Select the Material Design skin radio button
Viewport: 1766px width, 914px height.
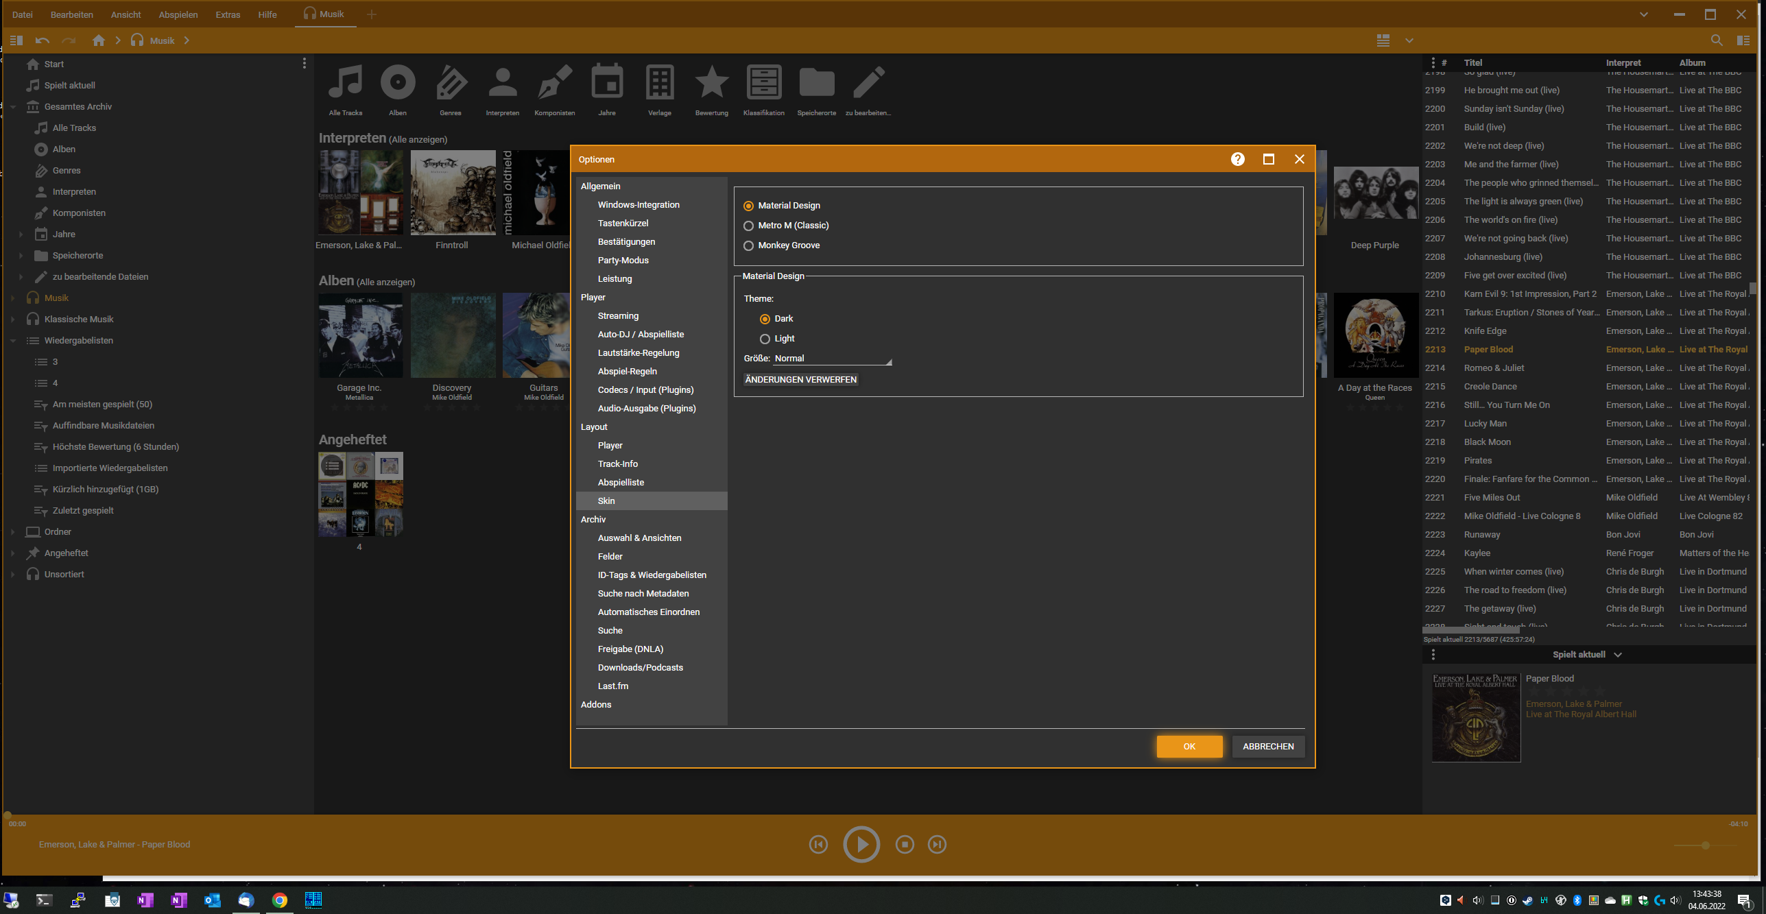[748, 206]
